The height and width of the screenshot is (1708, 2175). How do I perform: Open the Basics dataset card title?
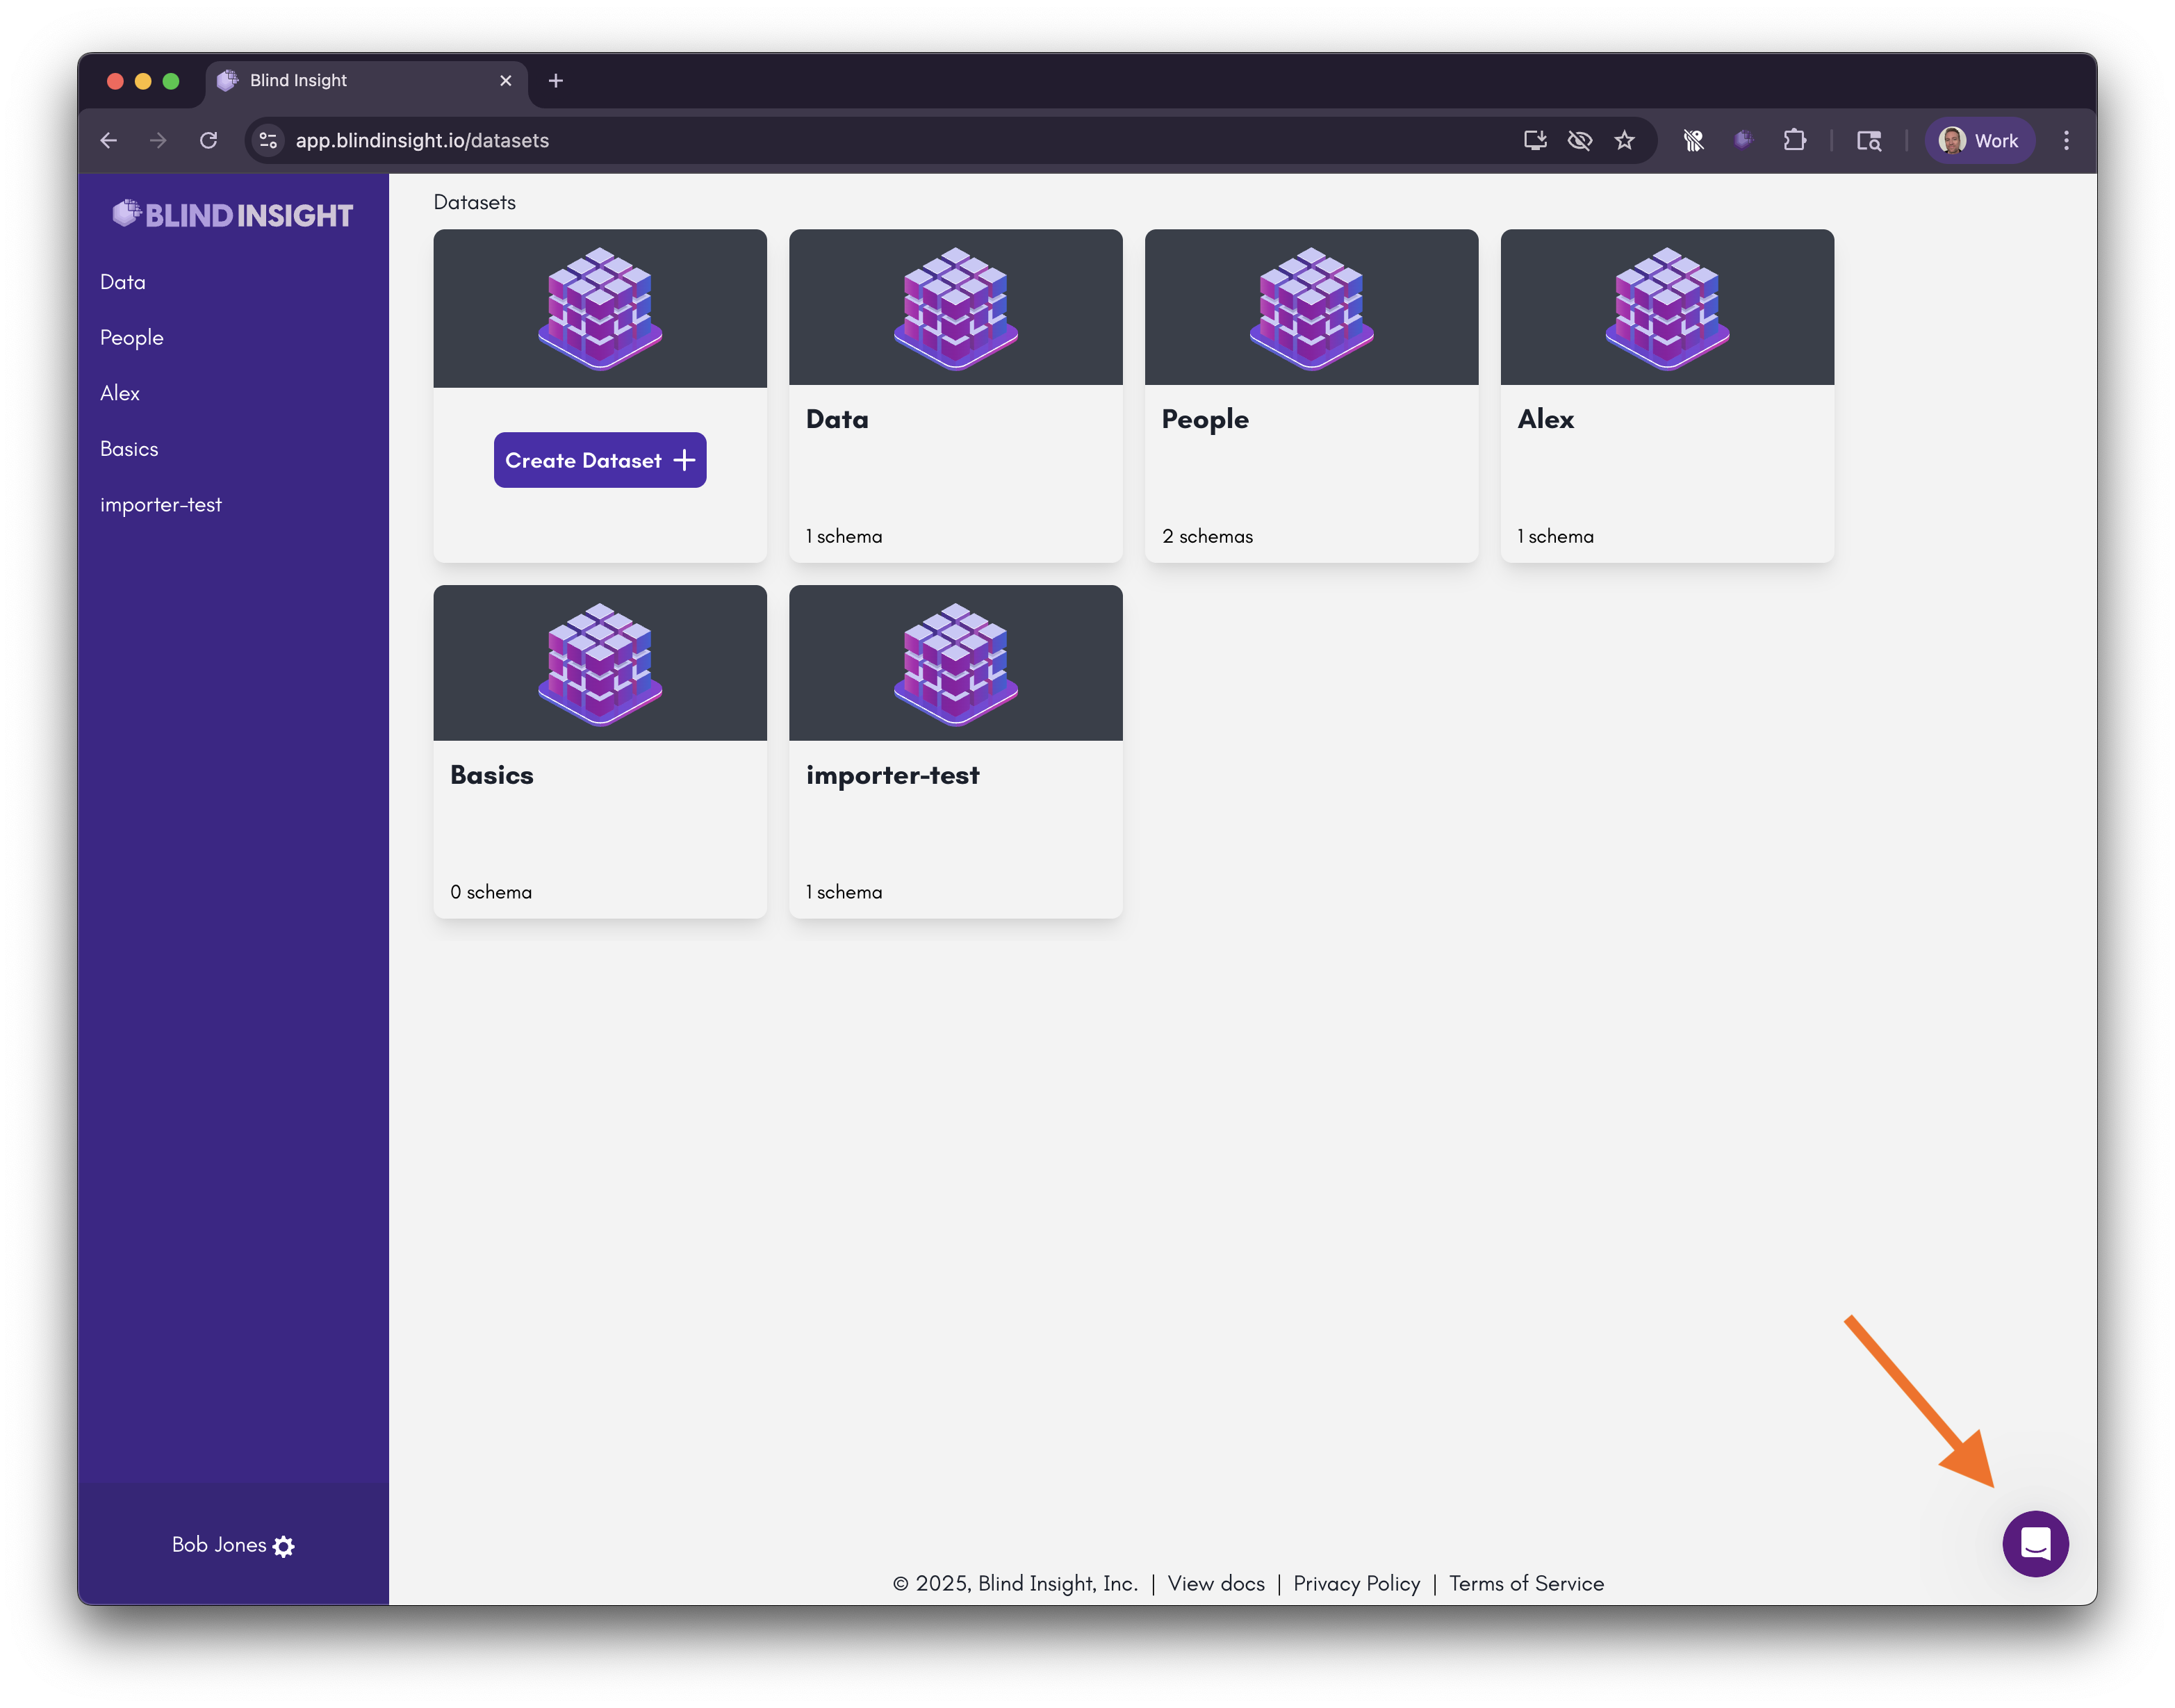(492, 775)
